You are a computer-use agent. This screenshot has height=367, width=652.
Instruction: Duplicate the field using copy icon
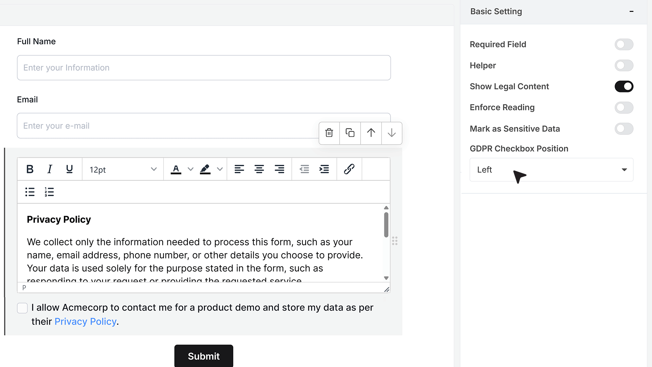tap(350, 133)
